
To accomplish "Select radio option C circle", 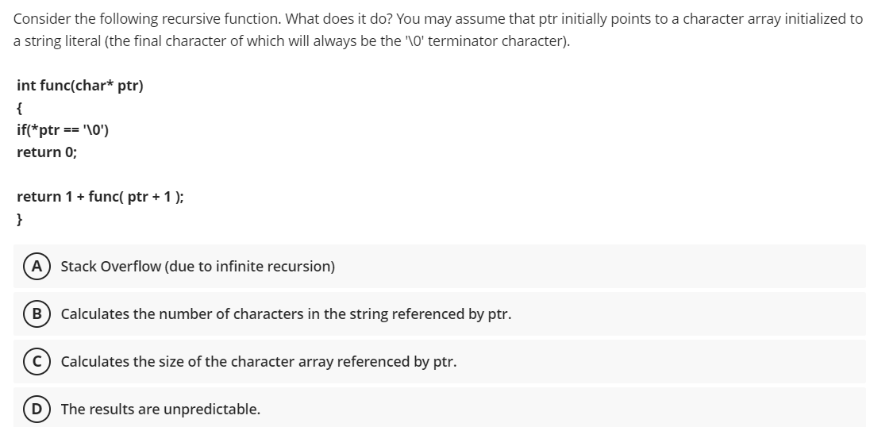I will coord(37,362).
